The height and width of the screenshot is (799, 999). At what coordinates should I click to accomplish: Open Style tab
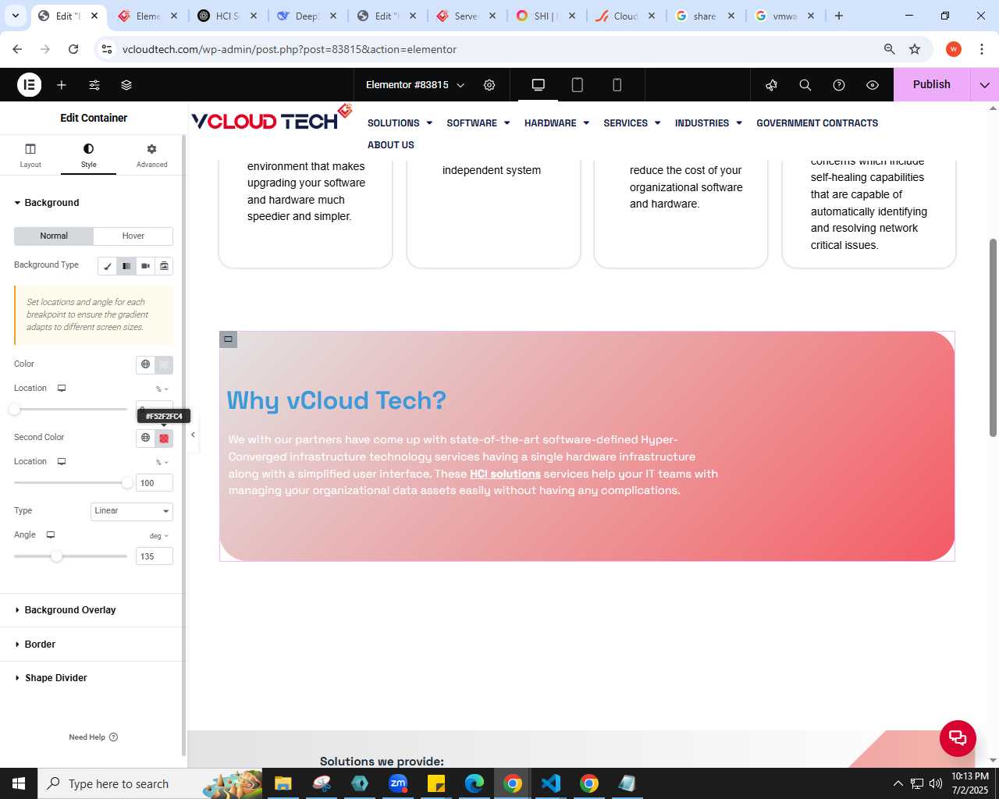coord(89,156)
